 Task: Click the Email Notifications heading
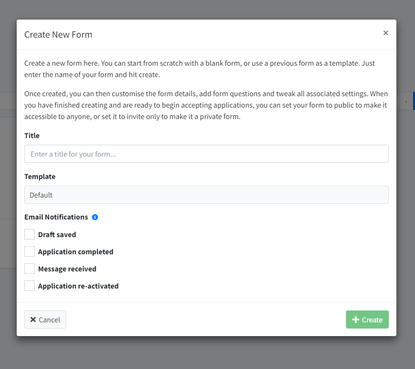[x=56, y=217]
